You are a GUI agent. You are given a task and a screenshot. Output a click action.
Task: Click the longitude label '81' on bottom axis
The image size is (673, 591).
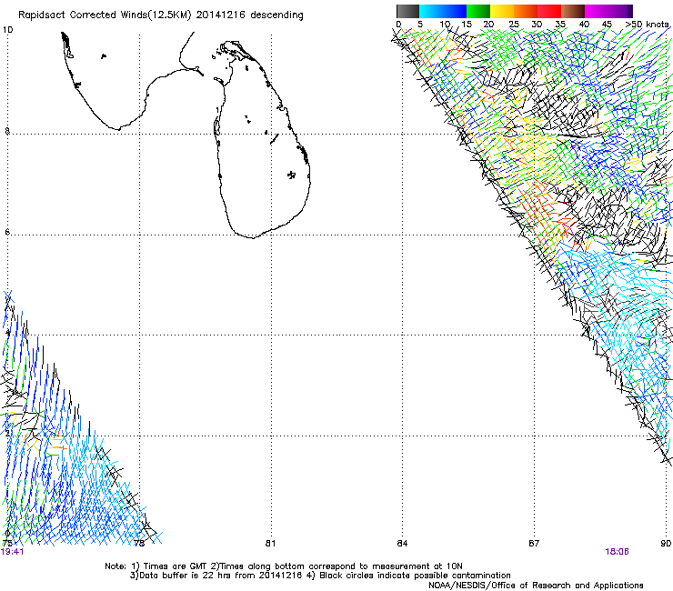[x=270, y=544]
